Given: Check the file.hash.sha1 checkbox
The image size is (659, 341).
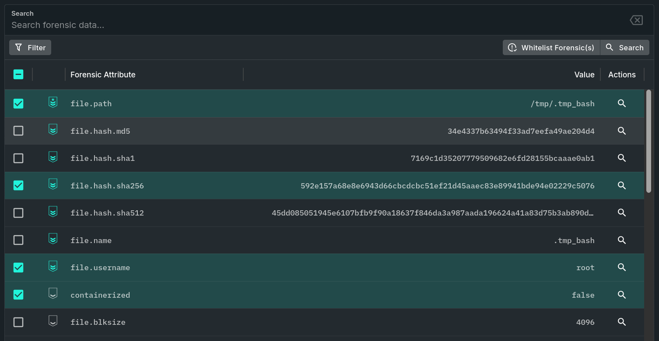Looking at the screenshot, I should pyautogui.click(x=18, y=158).
